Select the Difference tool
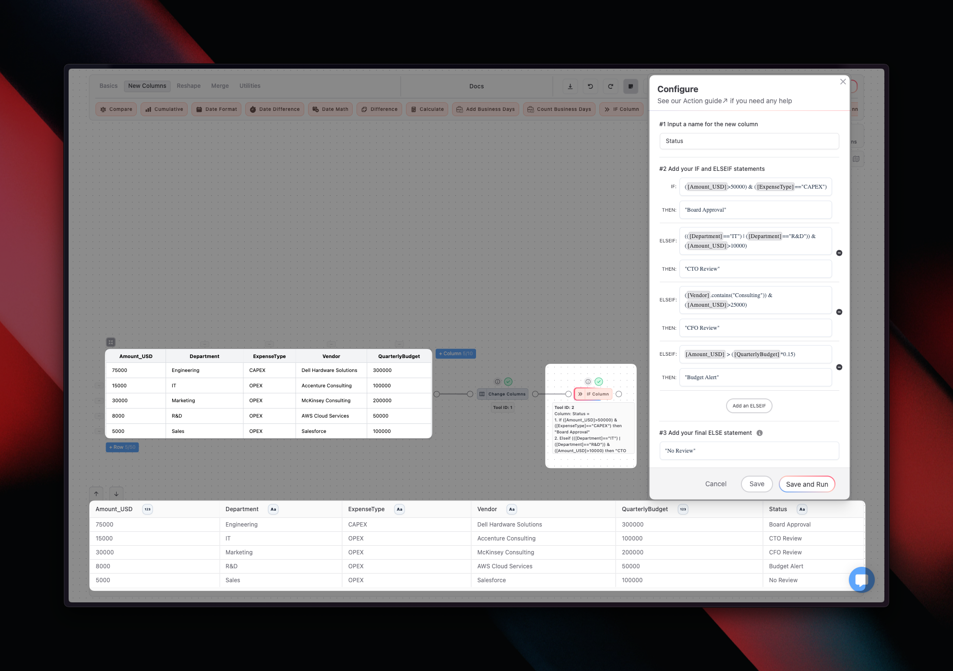 (x=379, y=109)
